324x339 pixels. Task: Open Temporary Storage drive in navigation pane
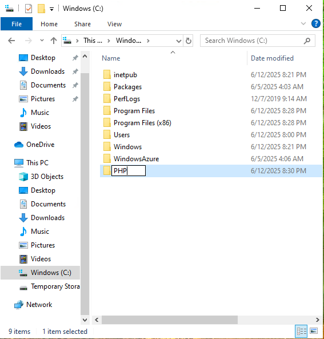click(55, 286)
